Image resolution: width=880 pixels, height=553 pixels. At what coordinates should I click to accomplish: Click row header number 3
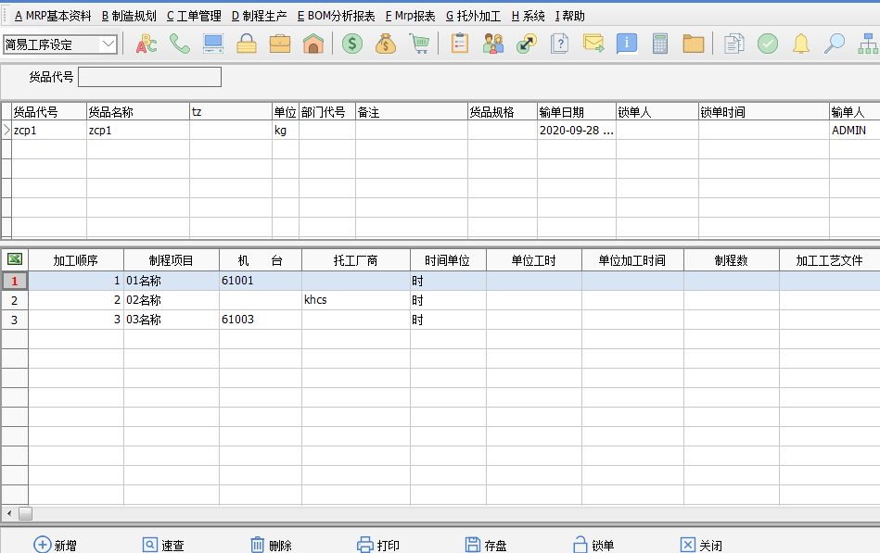(15, 320)
